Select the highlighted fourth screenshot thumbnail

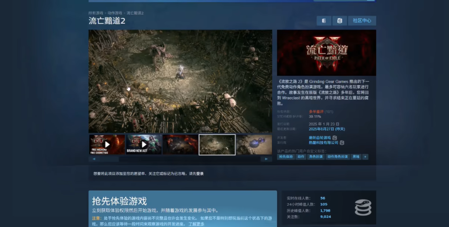217,144
